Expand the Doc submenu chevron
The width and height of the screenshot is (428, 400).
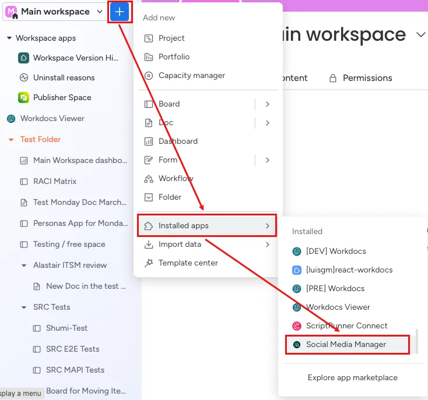point(268,123)
